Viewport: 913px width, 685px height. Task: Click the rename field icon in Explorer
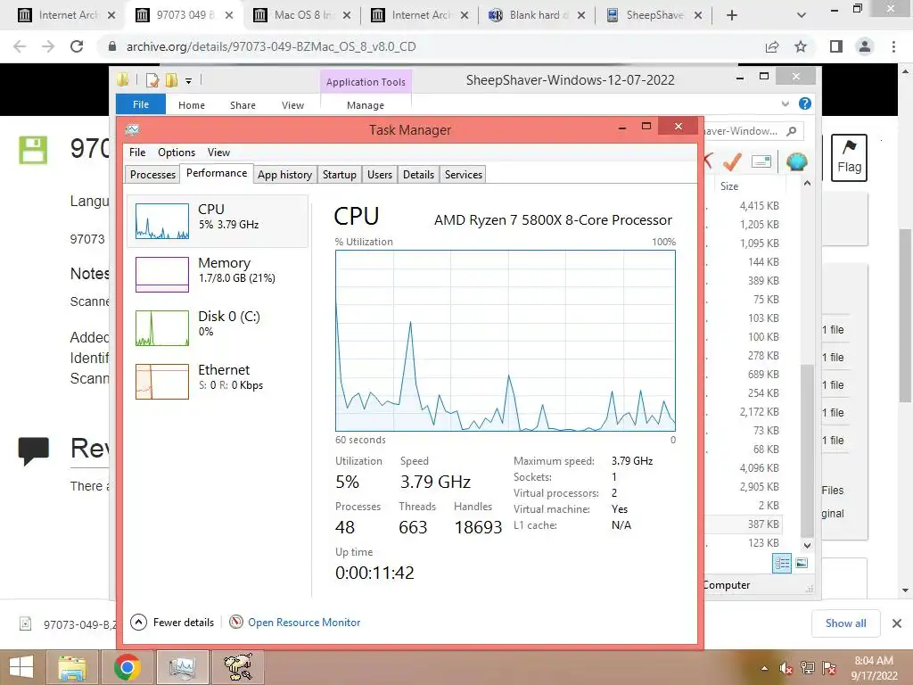(x=761, y=161)
